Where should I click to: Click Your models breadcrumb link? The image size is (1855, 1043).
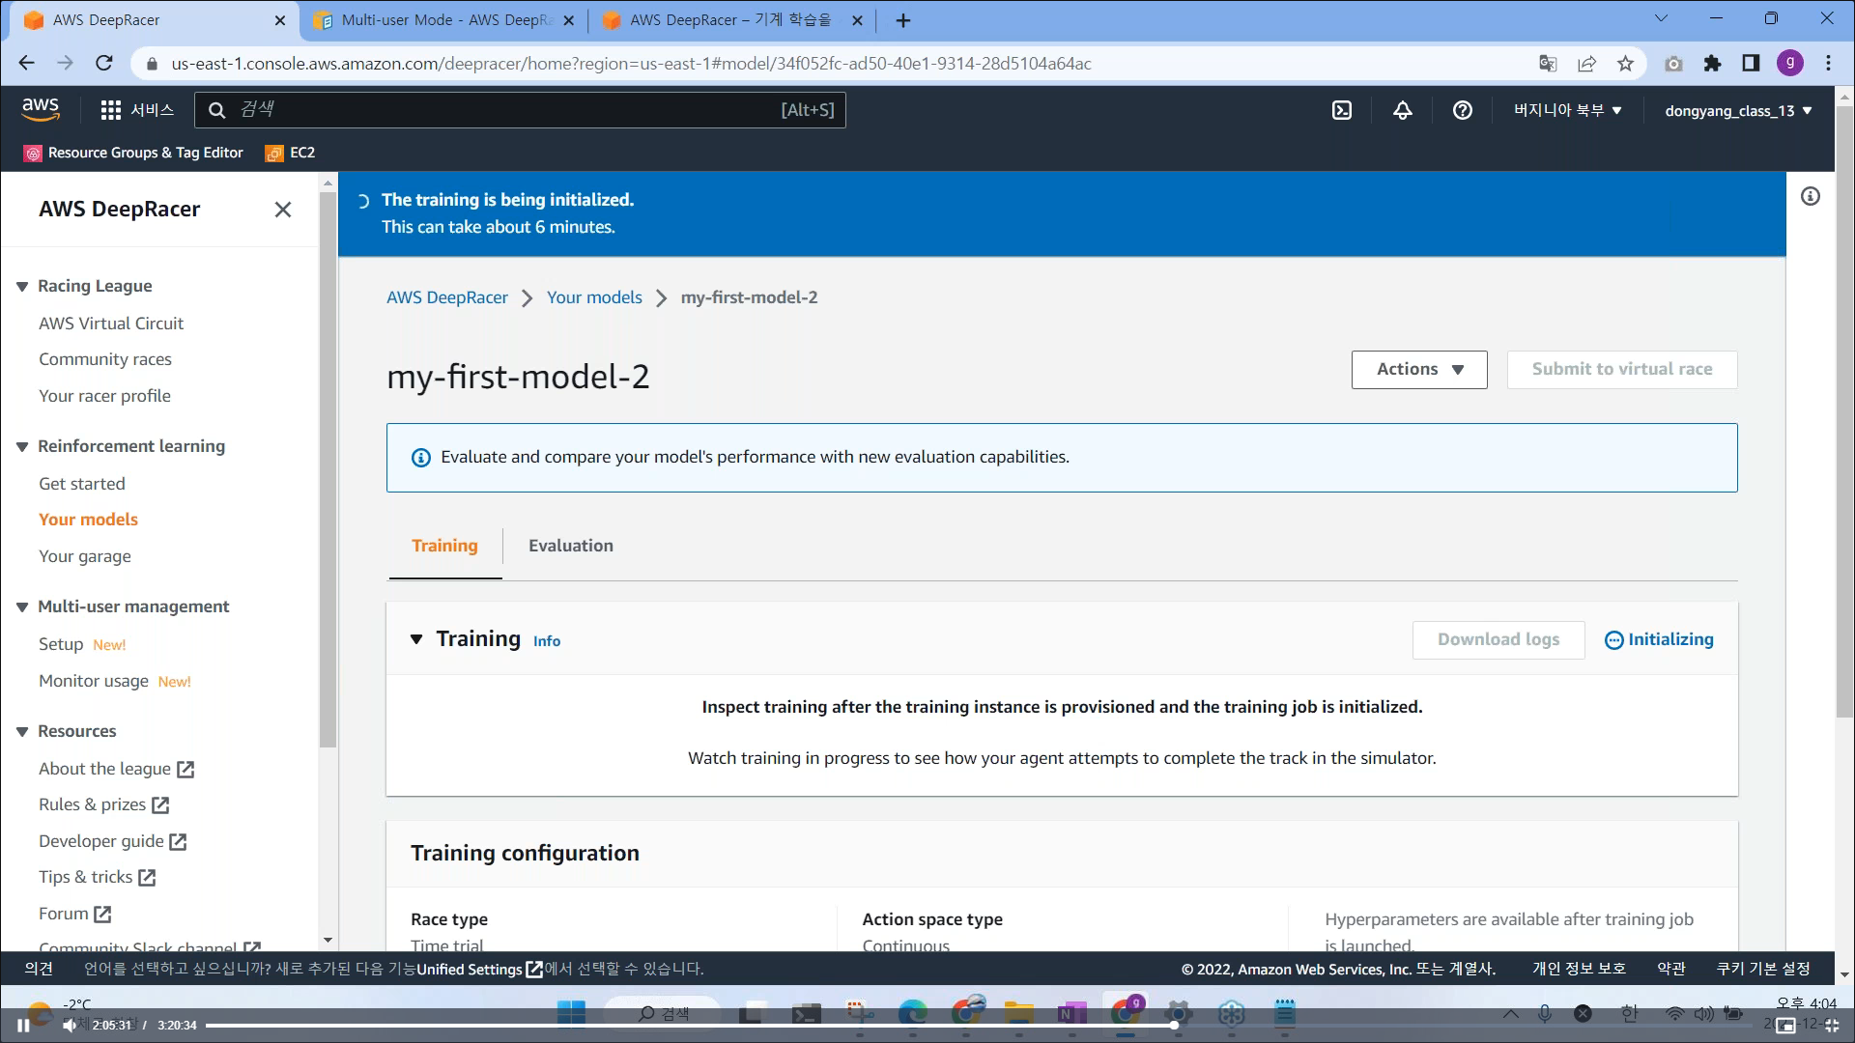click(594, 297)
